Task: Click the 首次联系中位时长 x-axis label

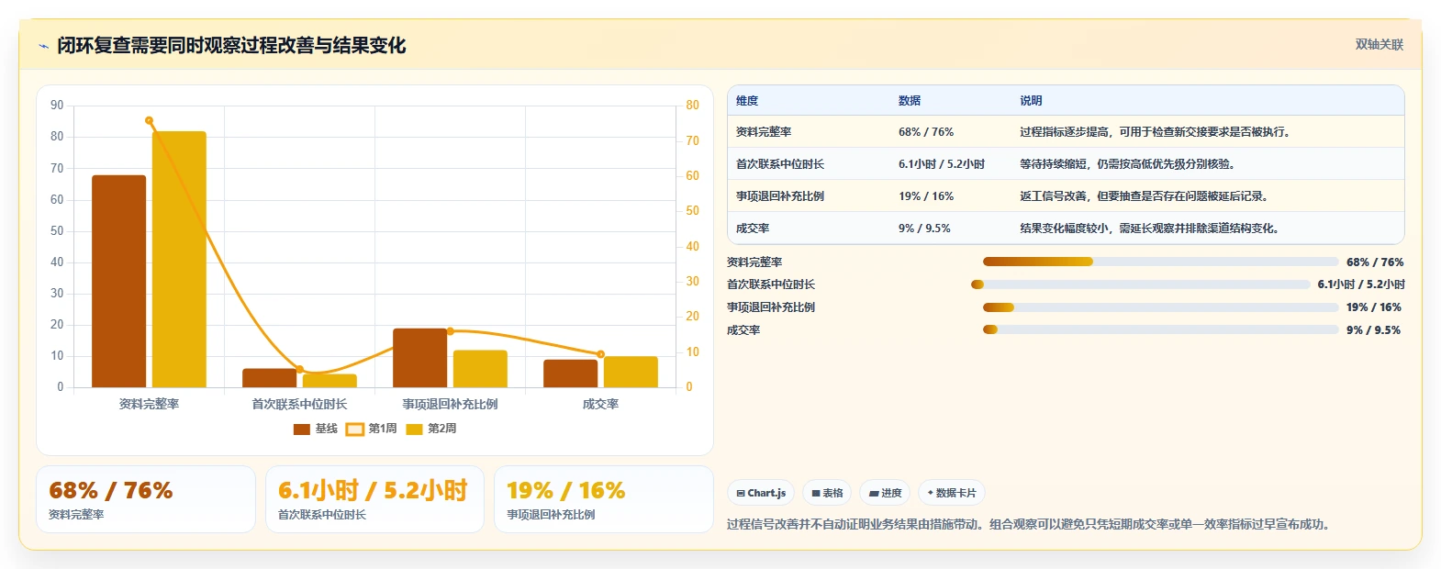Action: pyautogui.click(x=299, y=404)
